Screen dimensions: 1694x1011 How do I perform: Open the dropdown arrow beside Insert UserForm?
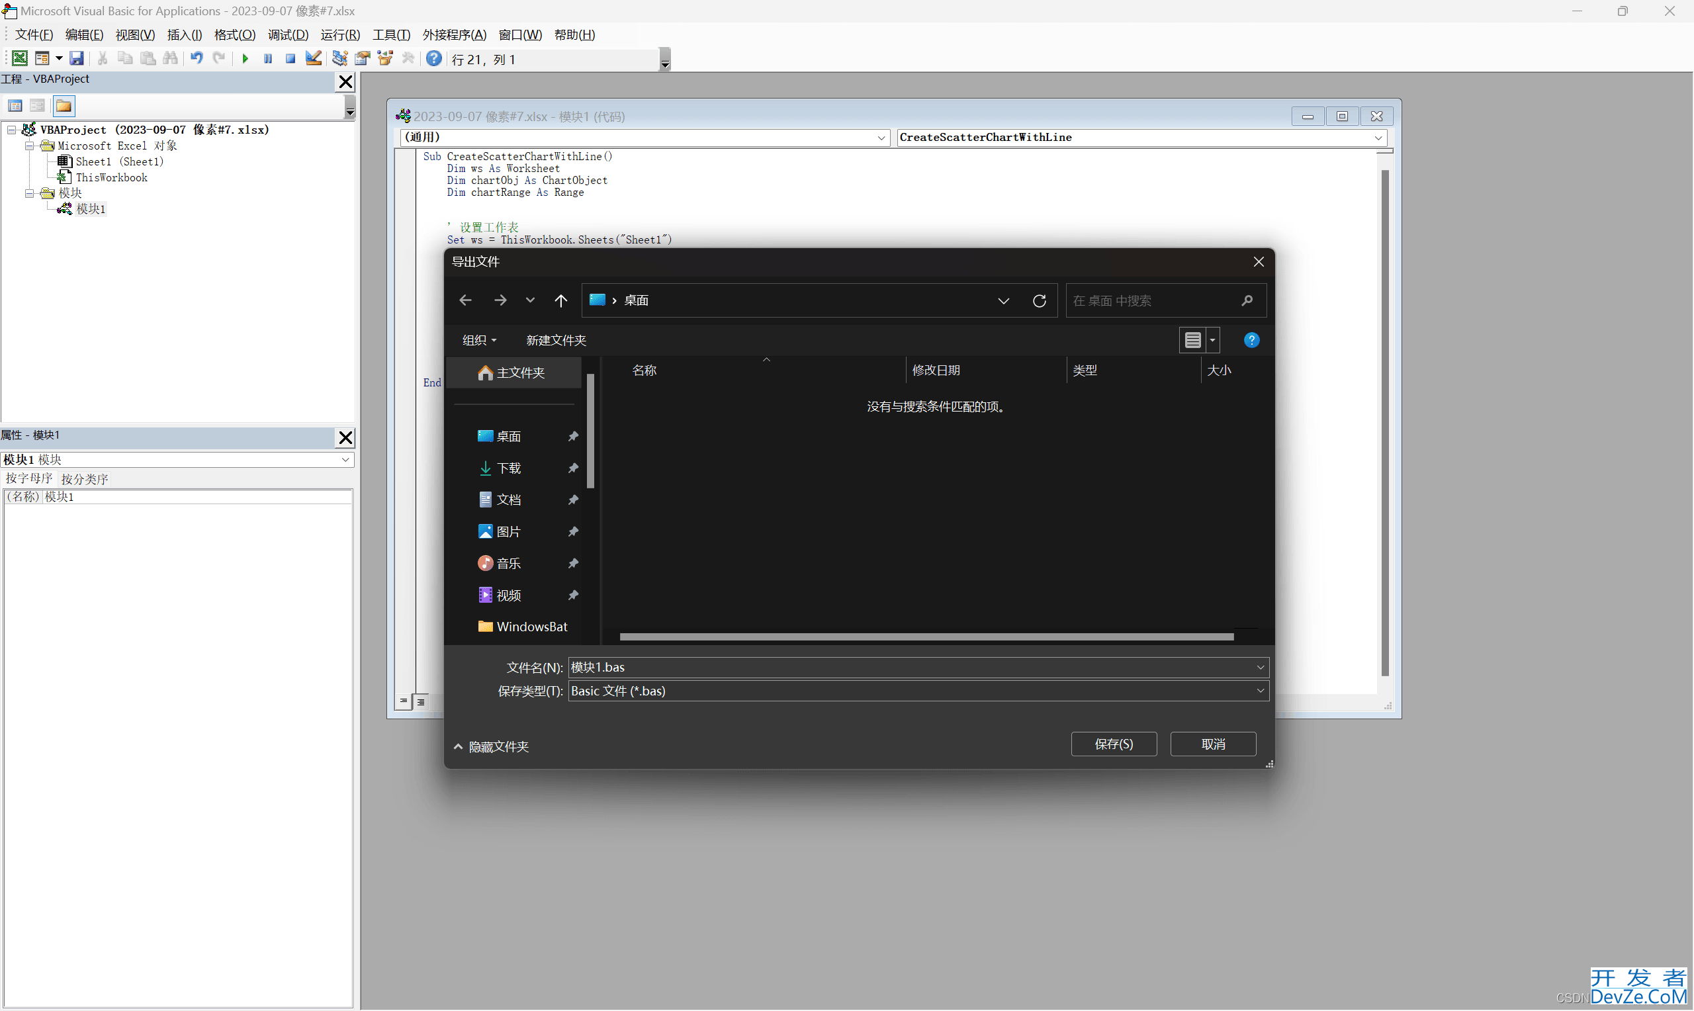(60, 59)
